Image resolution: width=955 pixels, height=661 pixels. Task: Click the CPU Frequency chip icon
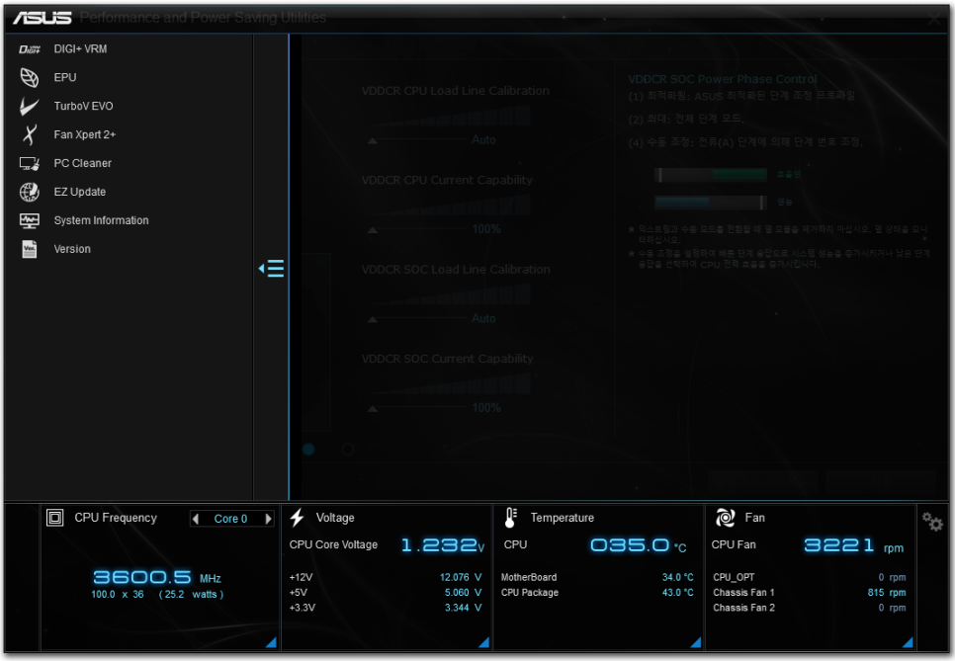(54, 518)
